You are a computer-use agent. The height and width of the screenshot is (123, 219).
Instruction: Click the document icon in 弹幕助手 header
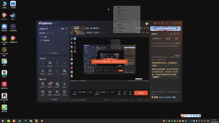click(x=171, y=34)
